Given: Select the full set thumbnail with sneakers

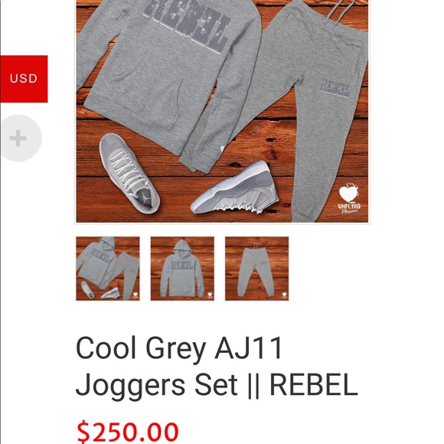Looking at the screenshot, I should tap(108, 269).
